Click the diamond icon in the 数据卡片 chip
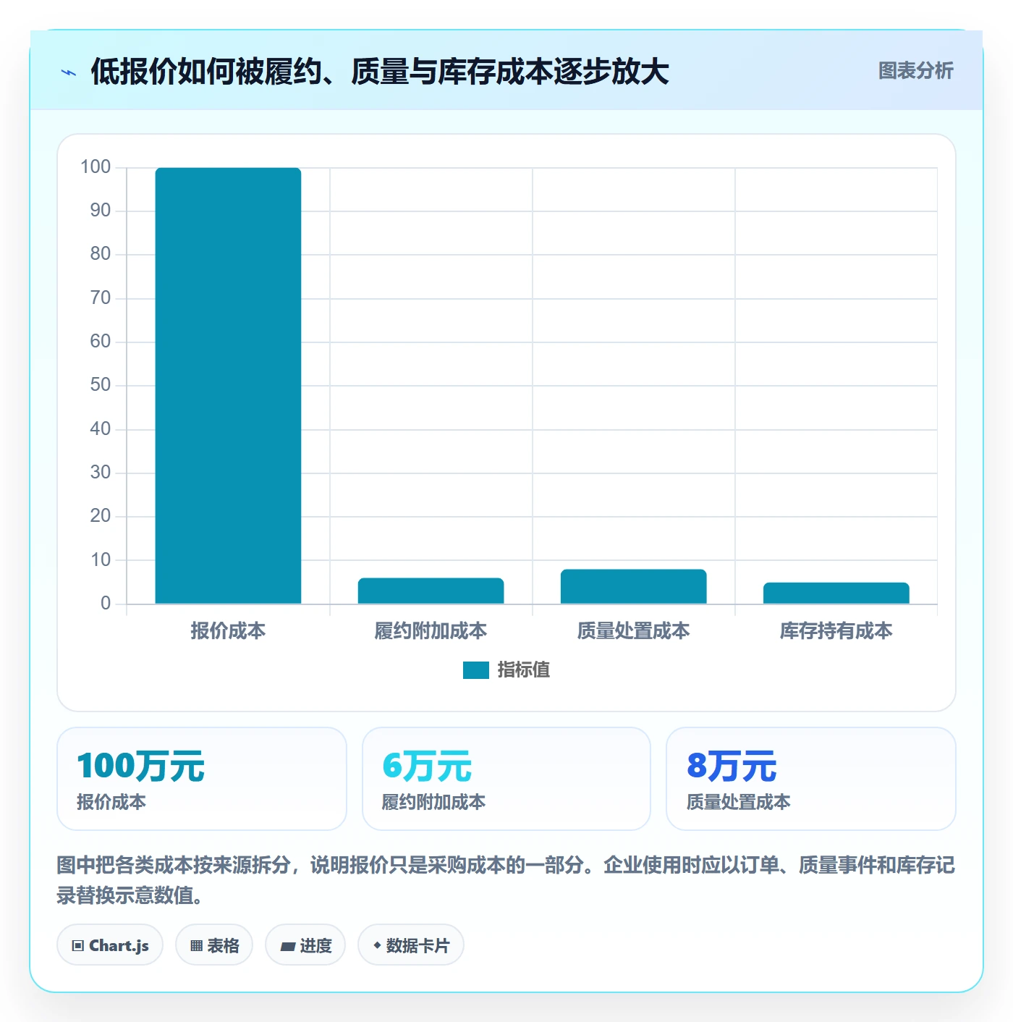Image resolution: width=1013 pixels, height=1022 pixels. (x=377, y=945)
